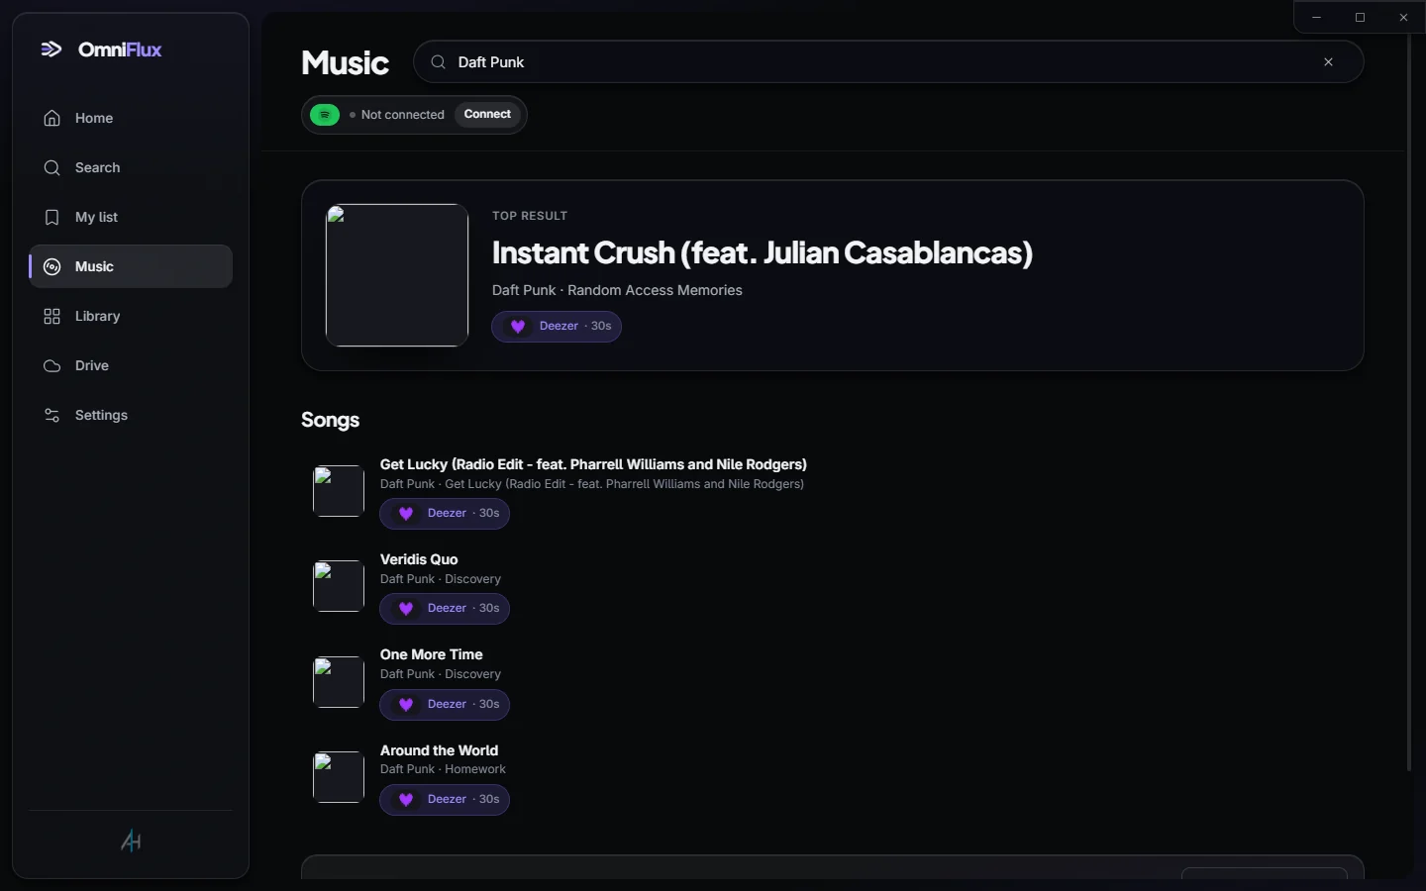The height and width of the screenshot is (891, 1426).
Task: Click the Get Lucky song thumbnail
Action: coord(339,491)
